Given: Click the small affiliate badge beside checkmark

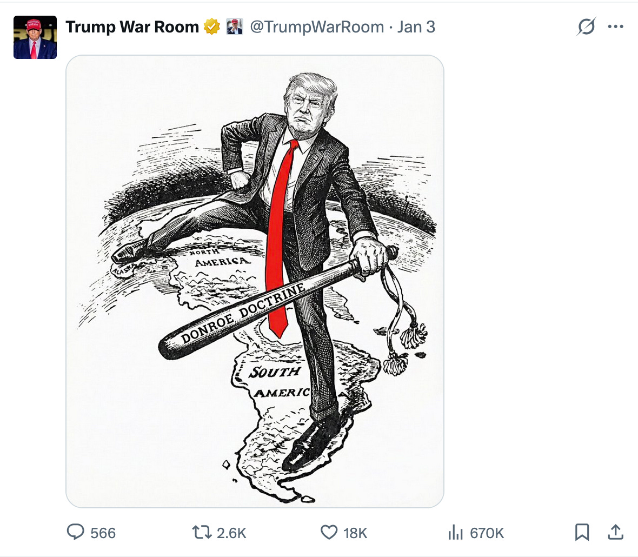Looking at the screenshot, I should (234, 27).
